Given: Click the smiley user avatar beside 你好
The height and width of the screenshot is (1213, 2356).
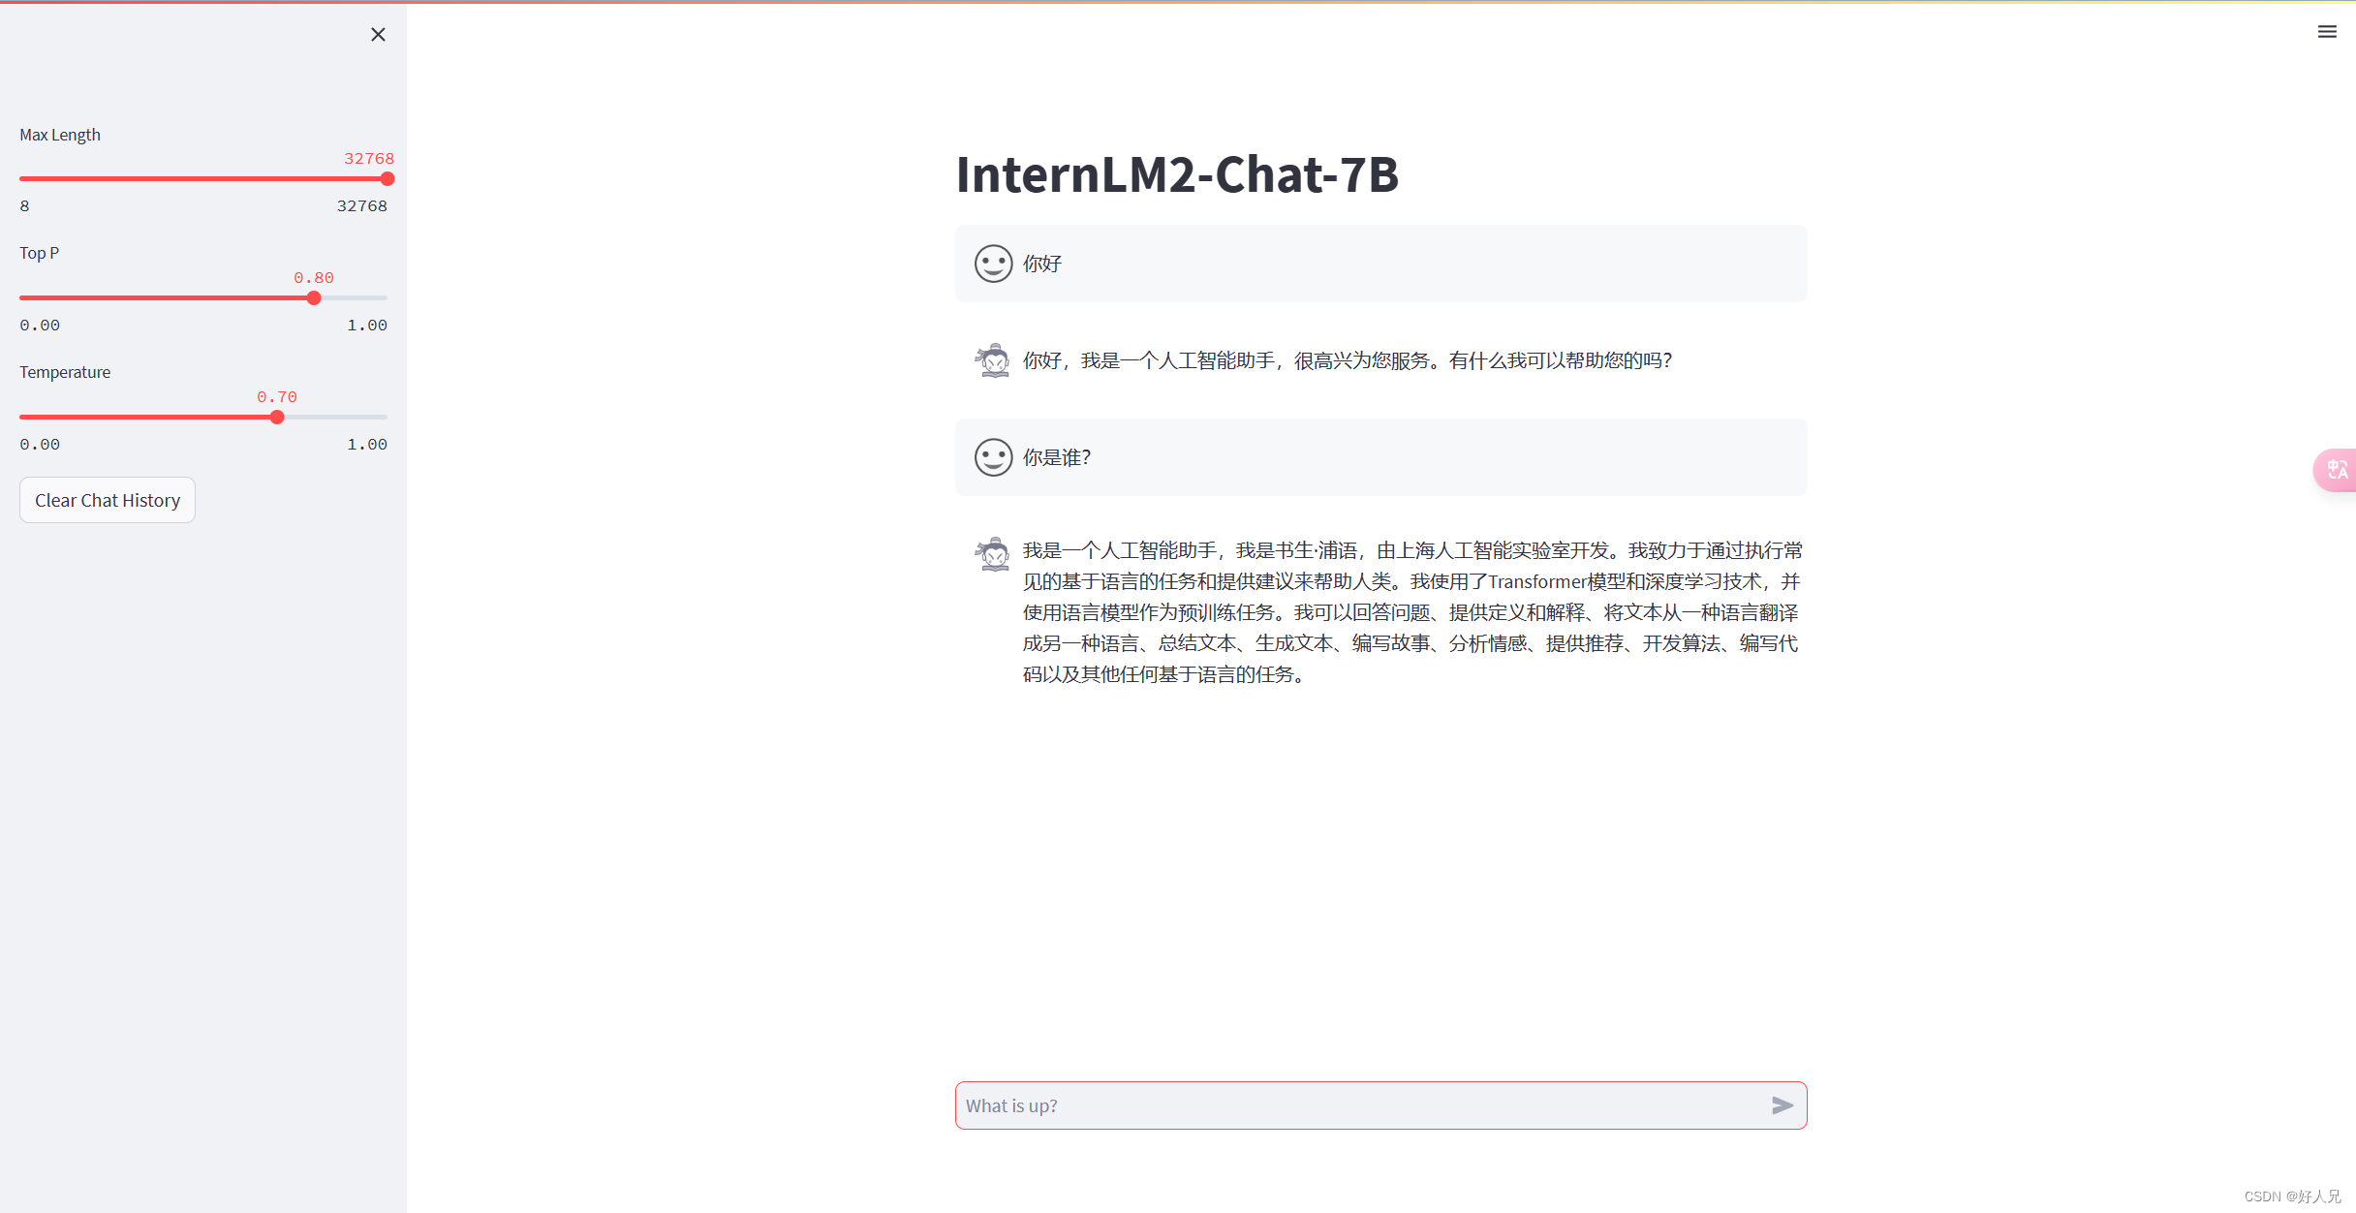Looking at the screenshot, I should (992, 263).
